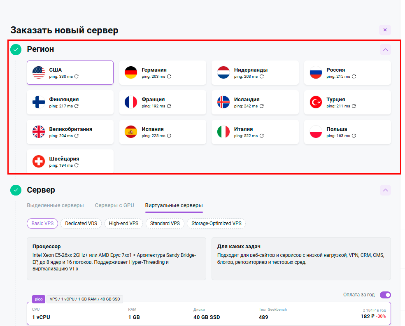Collapse the Сервер section

click(385, 190)
